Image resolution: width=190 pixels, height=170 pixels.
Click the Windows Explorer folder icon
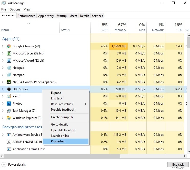[x=9, y=118]
